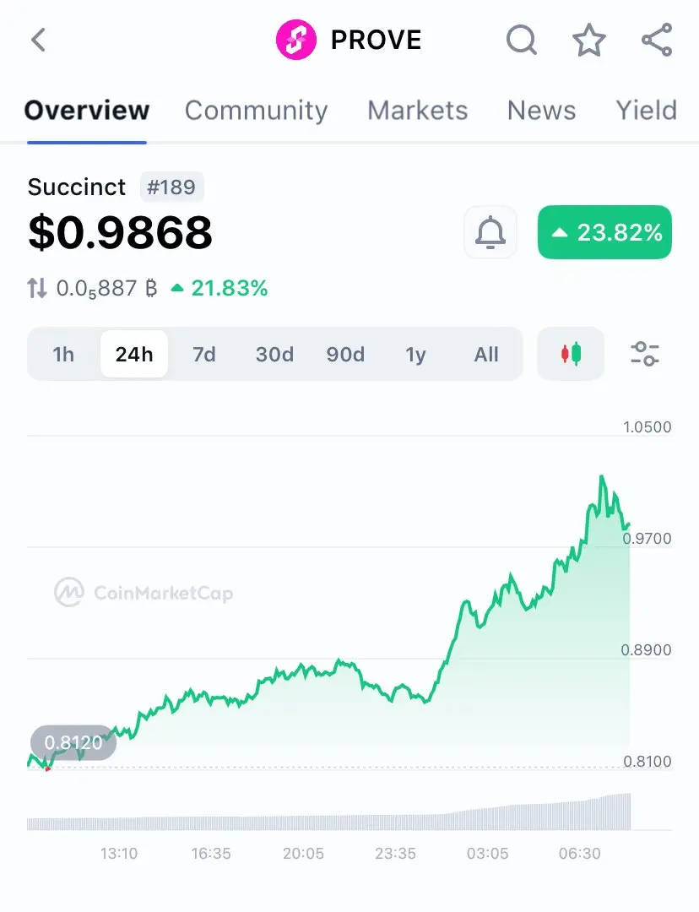Add PROVE to watchlist with star

[588, 40]
